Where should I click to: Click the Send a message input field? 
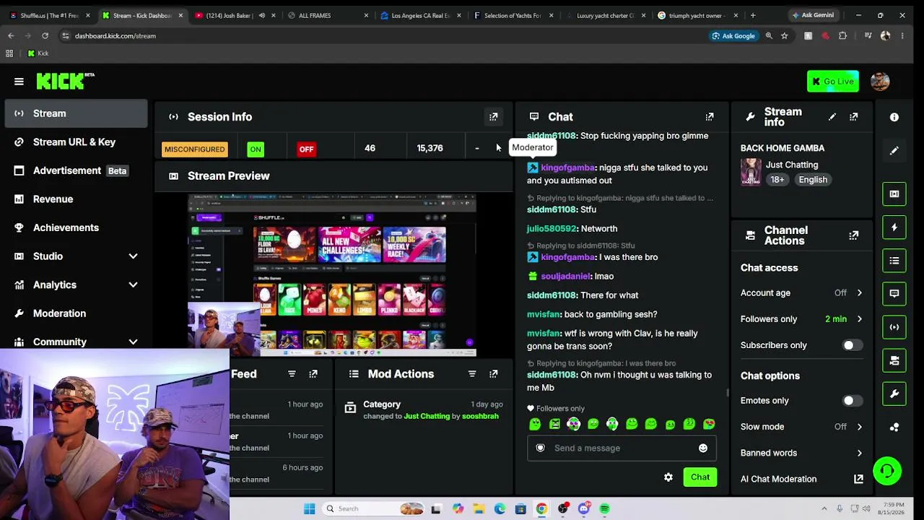tap(621, 448)
